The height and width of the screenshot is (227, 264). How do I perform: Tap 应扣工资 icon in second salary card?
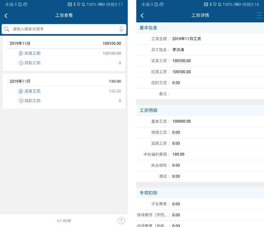click(x=21, y=101)
